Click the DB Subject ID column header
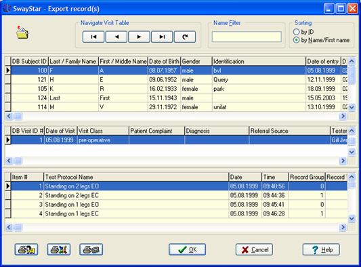 pyautogui.click(x=30, y=61)
